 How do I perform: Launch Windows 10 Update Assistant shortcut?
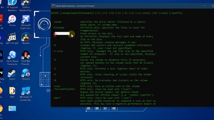click(x=26, y=94)
